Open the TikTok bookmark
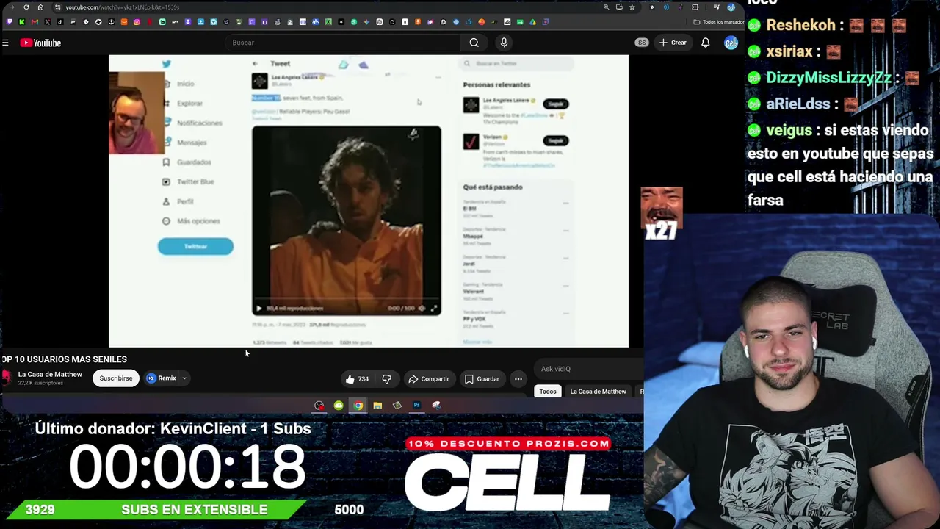940x529 pixels. [x=60, y=22]
